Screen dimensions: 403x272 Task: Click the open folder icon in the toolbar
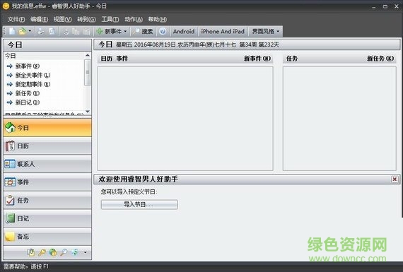click(23, 31)
